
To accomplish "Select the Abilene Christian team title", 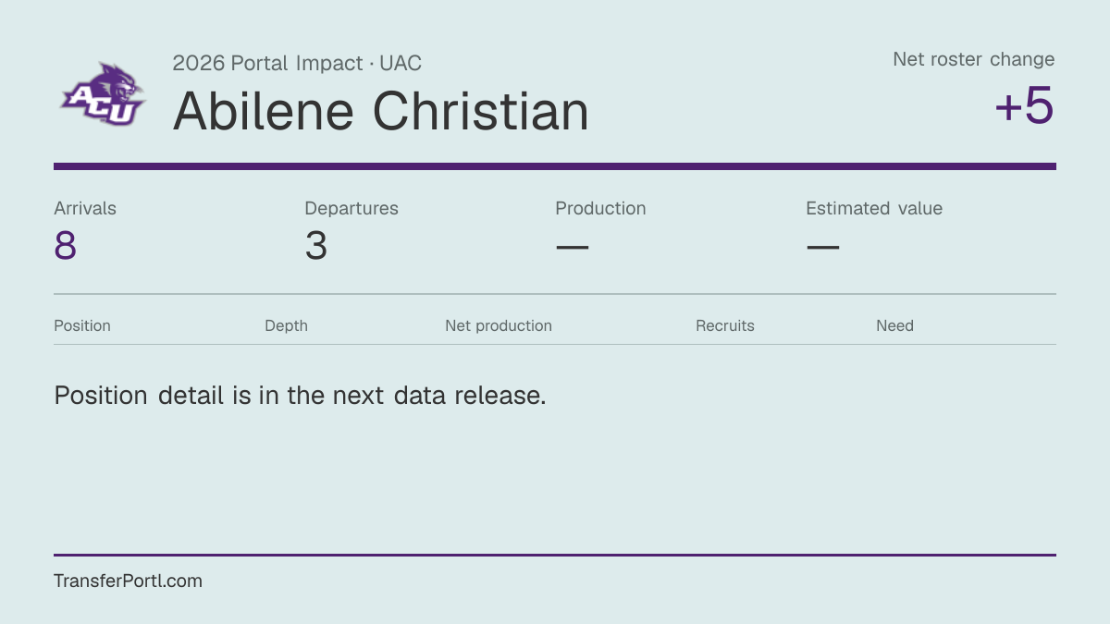I will [x=380, y=111].
